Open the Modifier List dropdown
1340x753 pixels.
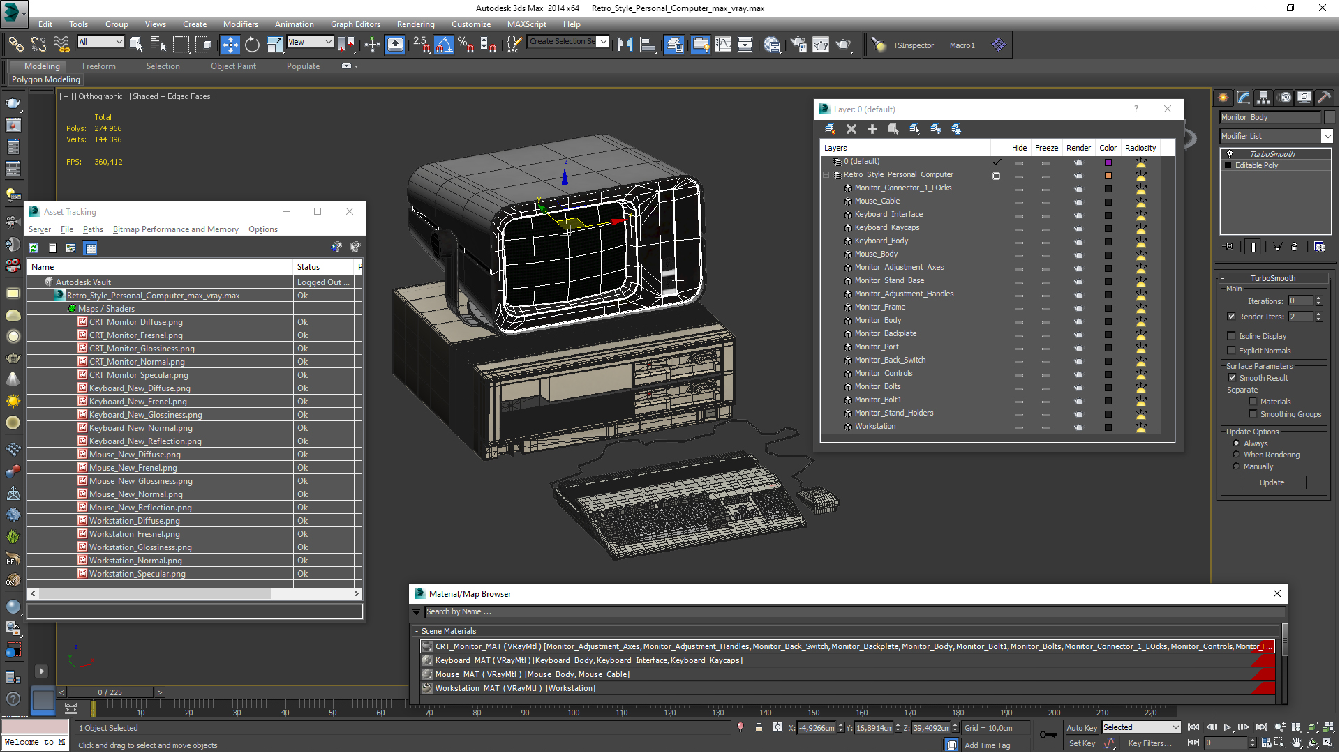tap(1327, 136)
